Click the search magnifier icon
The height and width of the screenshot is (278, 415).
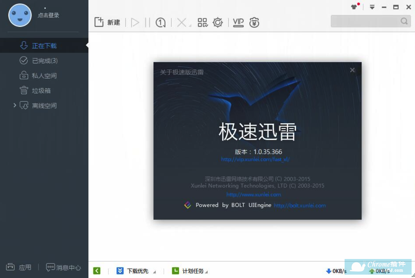(404, 21)
